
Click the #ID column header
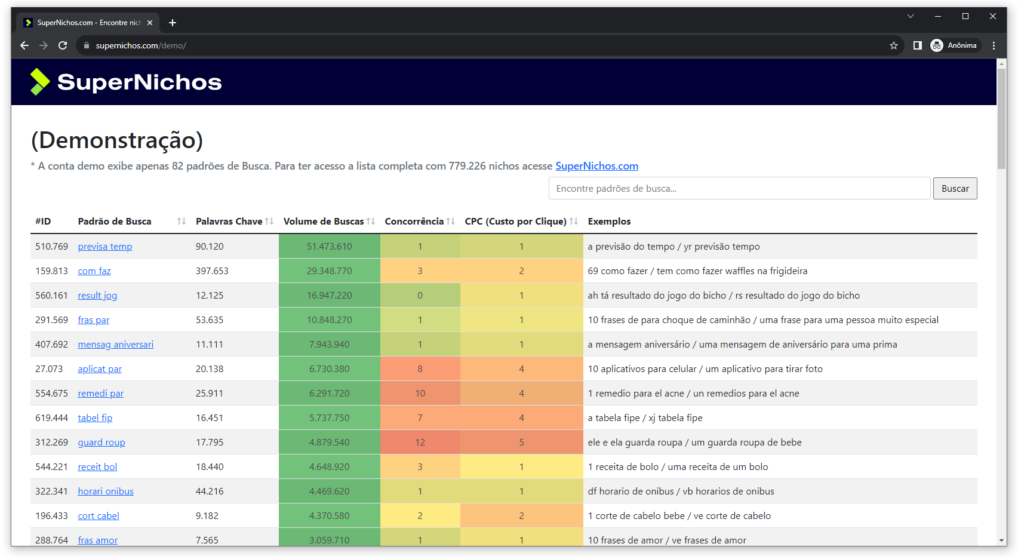point(43,222)
